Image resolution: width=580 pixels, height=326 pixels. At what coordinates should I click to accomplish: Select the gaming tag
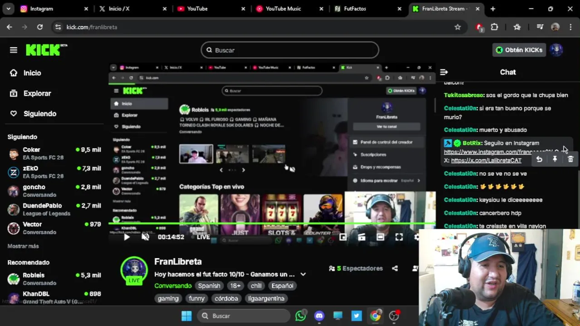click(x=168, y=298)
